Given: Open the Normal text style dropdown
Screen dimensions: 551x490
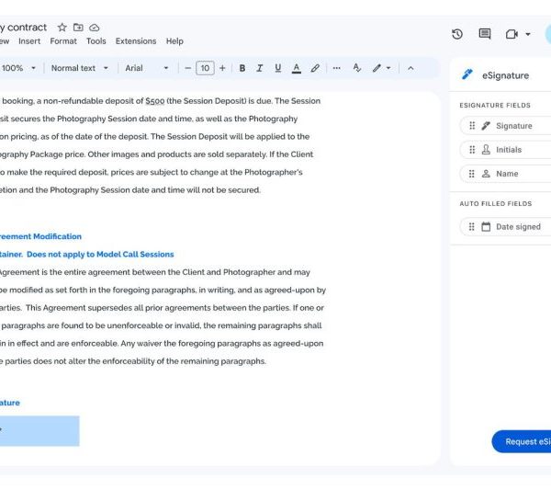Looking at the screenshot, I should coord(80,68).
